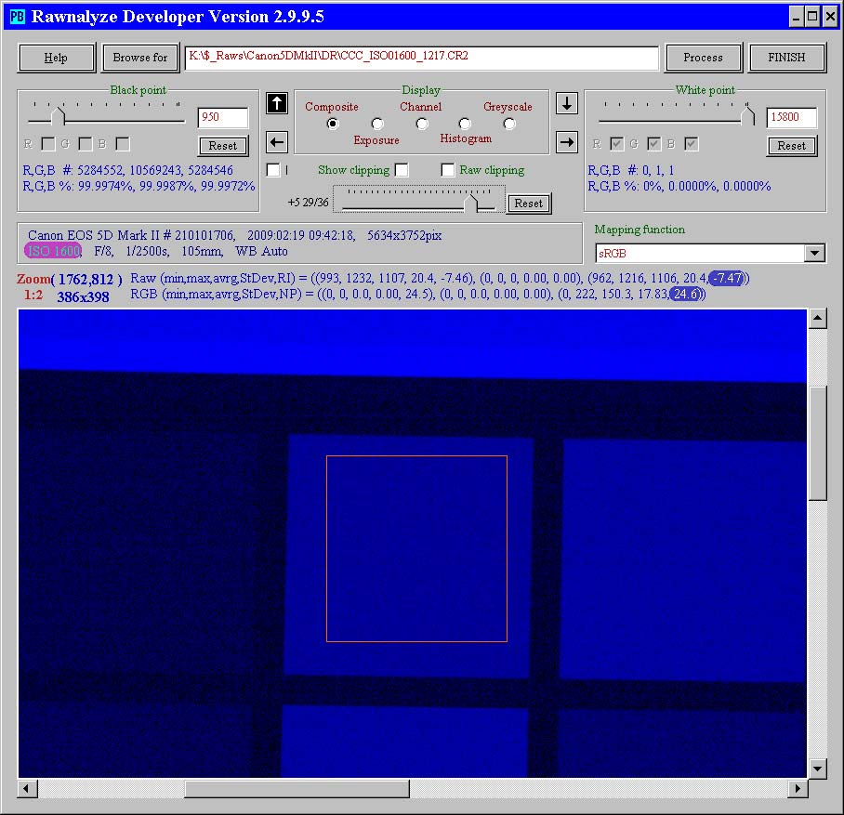Enable the Show clipping checkbox
The image size is (844, 815).
402,170
